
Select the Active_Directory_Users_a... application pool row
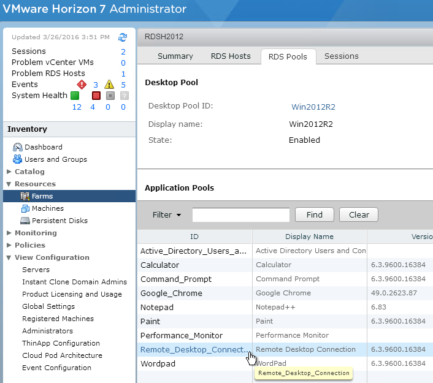pyautogui.click(x=285, y=251)
